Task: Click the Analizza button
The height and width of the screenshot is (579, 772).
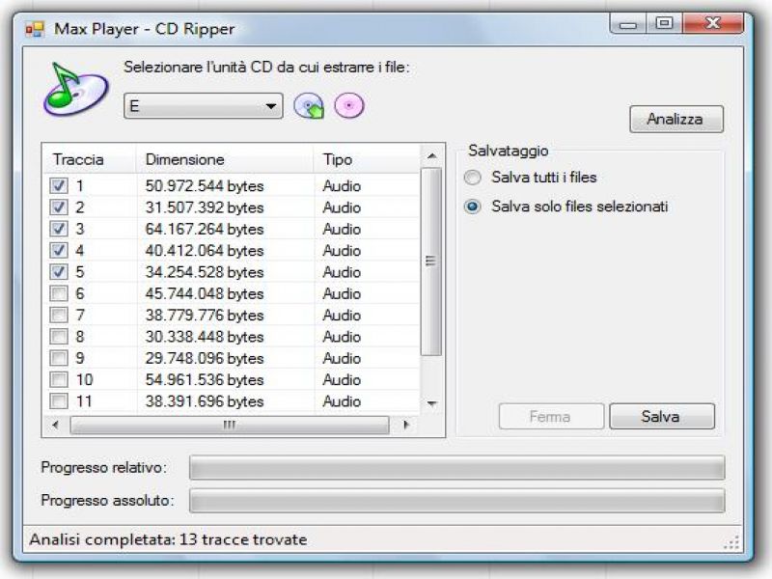Action: tap(676, 119)
